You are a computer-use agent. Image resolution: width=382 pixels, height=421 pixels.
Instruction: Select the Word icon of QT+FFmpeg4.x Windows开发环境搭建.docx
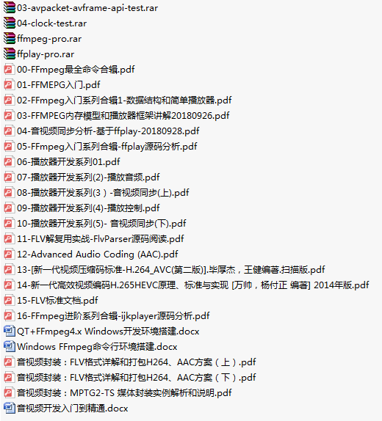[10, 331]
